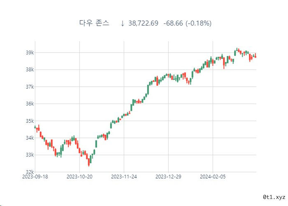Click the 2023-10-20 date label
This screenshot has height=206, width=288.
click(79, 177)
